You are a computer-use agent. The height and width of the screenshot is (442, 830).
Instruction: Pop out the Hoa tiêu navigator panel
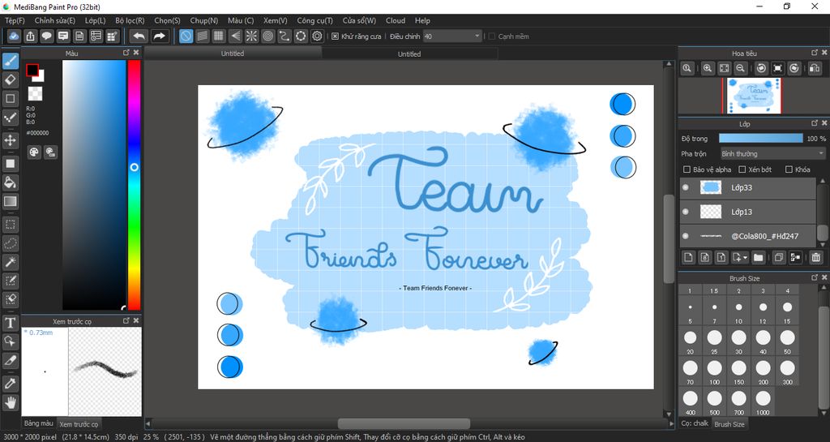[x=815, y=53]
